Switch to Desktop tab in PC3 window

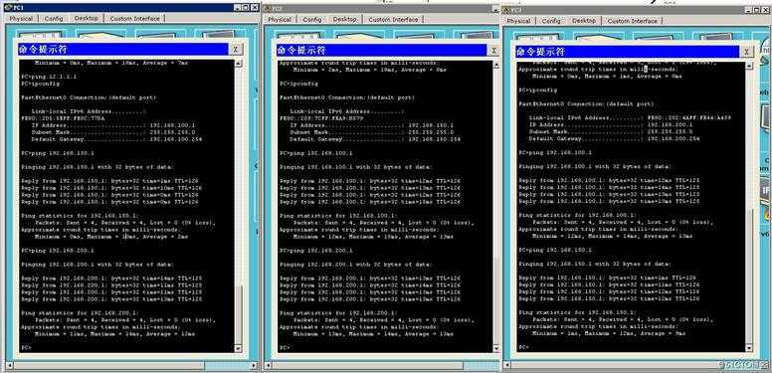tap(584, 21)
